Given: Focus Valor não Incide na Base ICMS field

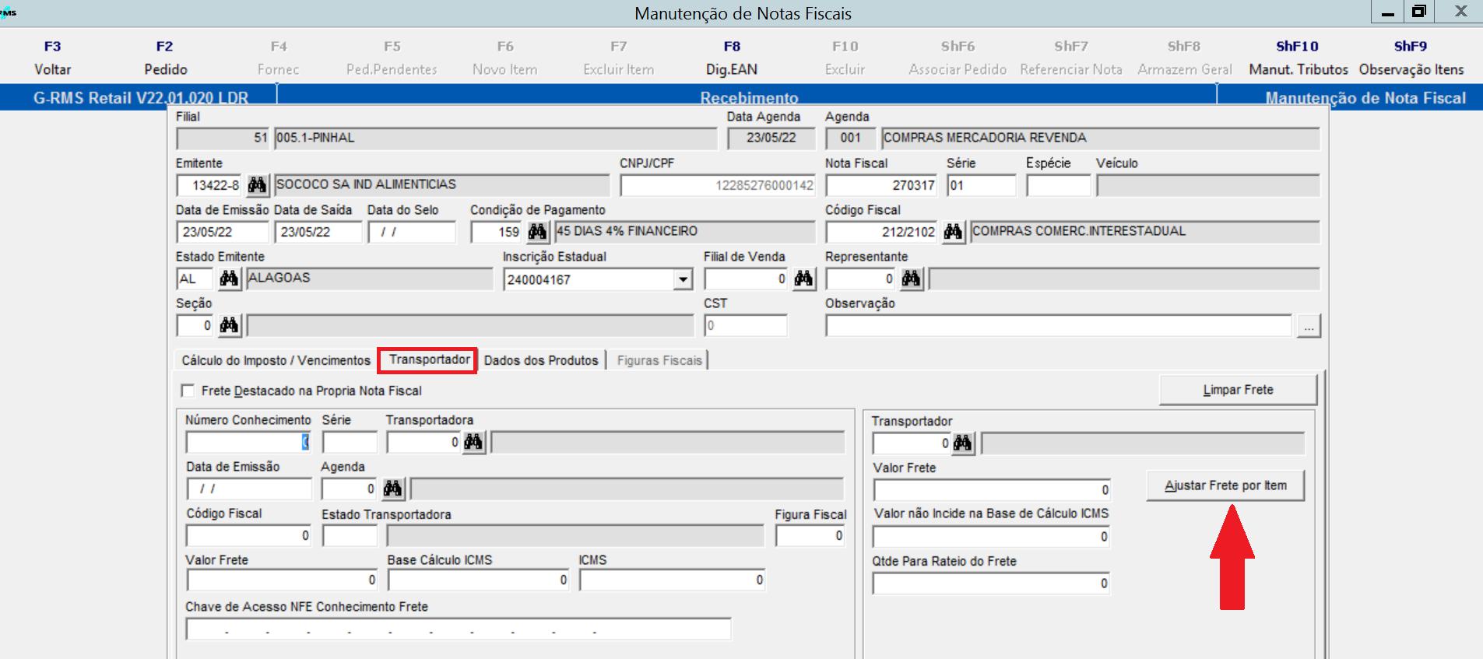Looking at the screenshot, I should tap(991, 537).
